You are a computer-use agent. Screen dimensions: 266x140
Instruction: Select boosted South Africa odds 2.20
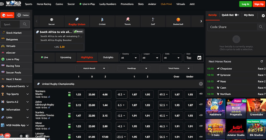tap(59, 47)
